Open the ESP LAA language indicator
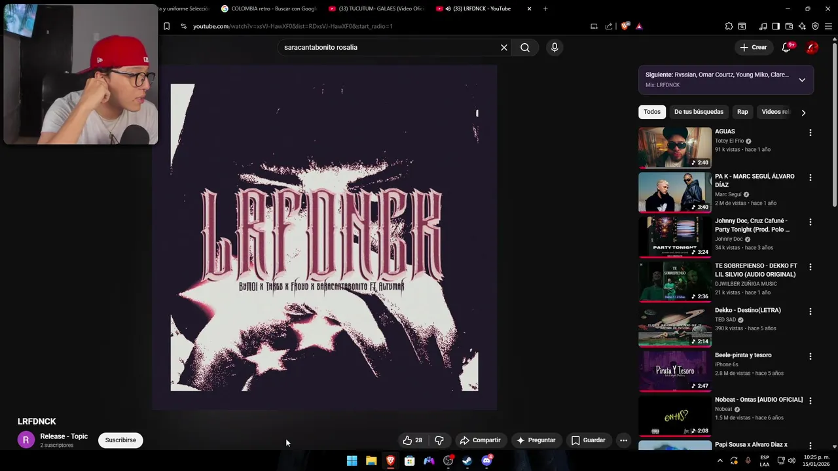 coord(765,461)
